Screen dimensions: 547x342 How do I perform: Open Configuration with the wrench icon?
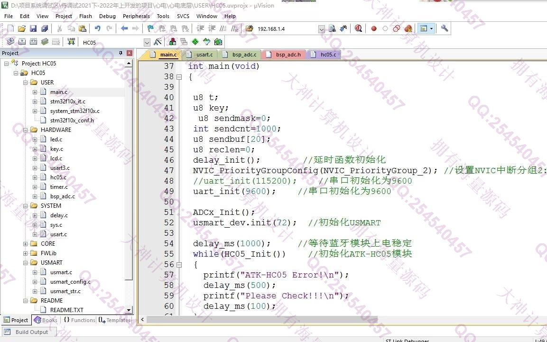(x=445, y=28)
